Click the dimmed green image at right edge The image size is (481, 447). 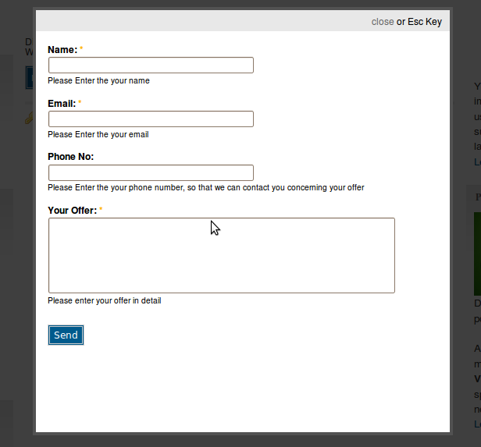point(475,250)
